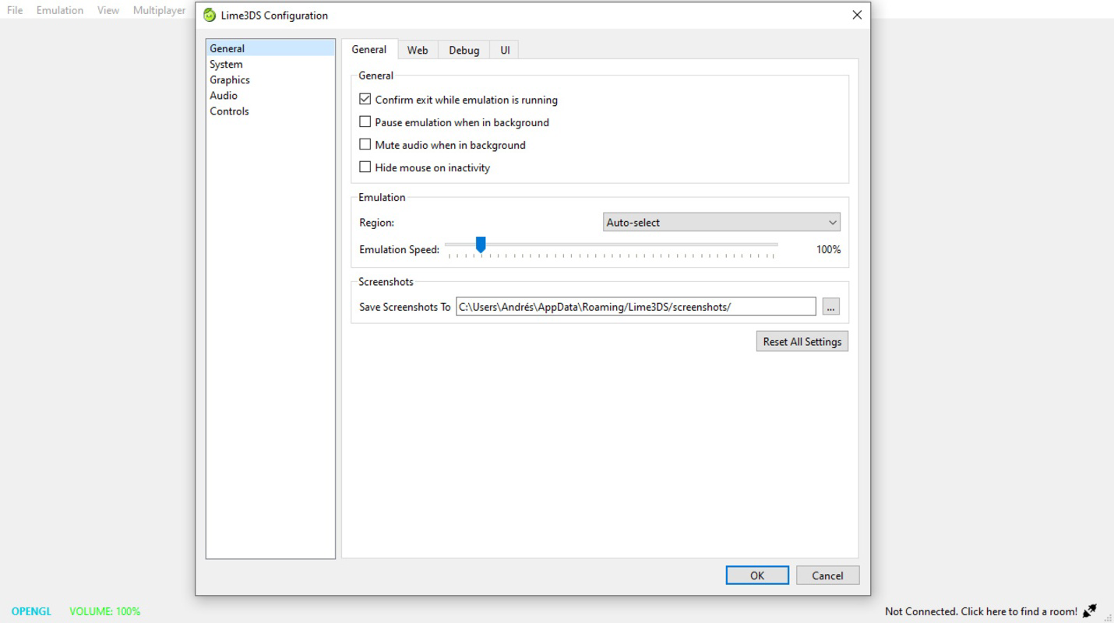
Task: Cancel the configuration dialog
Action: [827, 575]
